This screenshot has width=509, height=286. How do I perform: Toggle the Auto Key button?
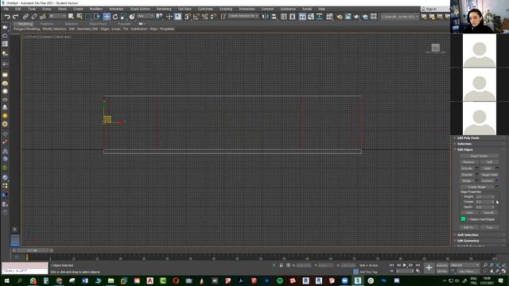[x=442, y=265]
